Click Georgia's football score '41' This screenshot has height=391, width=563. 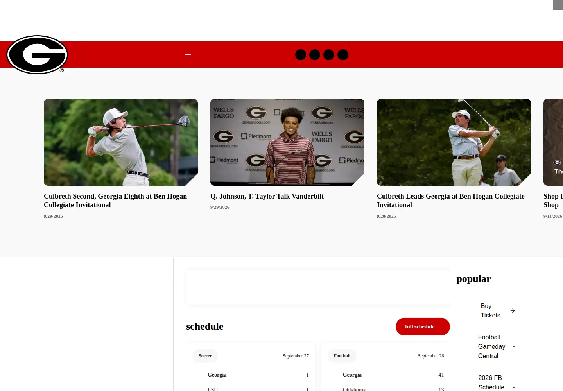[x=441, y=375]
